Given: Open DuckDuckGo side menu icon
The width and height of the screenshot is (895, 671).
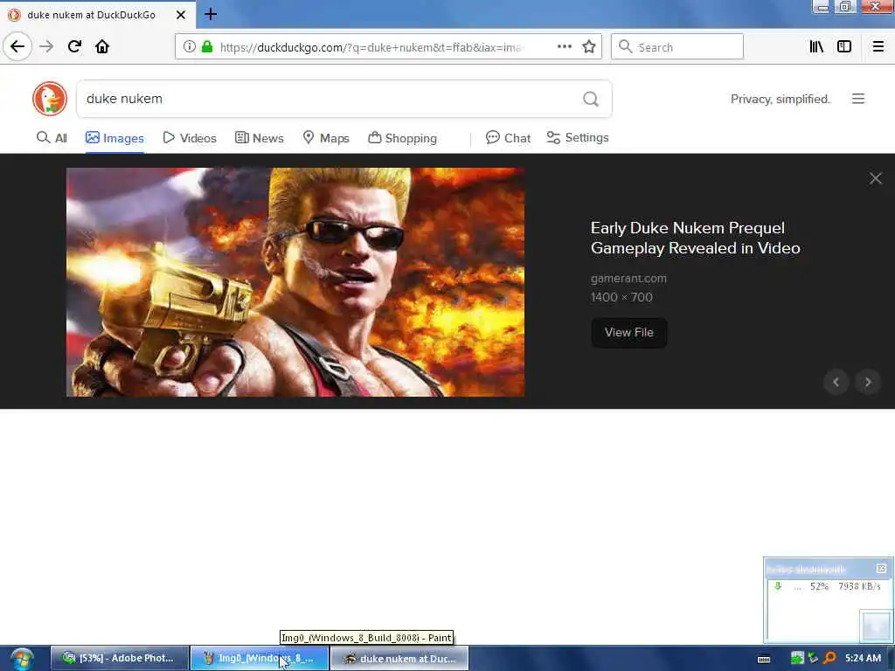Looking at the screenshot, I should pyautogui.click(x=858, y=99).
